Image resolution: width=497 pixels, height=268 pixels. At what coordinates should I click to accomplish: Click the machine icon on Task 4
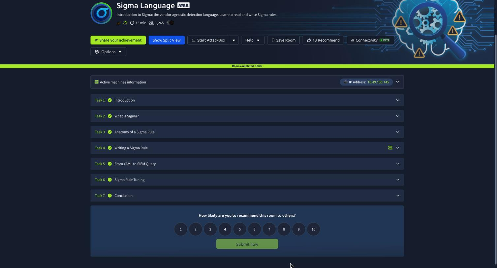pos(390,148)
